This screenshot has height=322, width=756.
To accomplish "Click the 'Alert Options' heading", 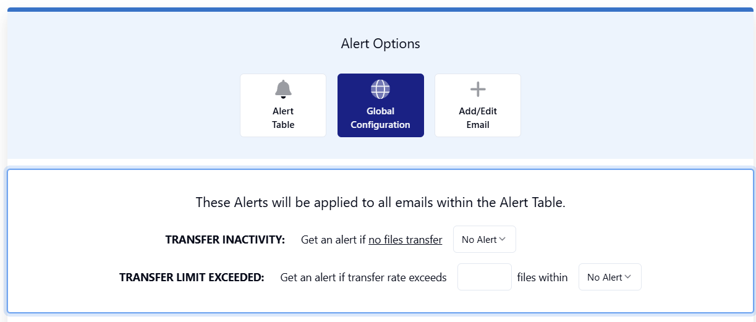I will (x=380, y=44).
